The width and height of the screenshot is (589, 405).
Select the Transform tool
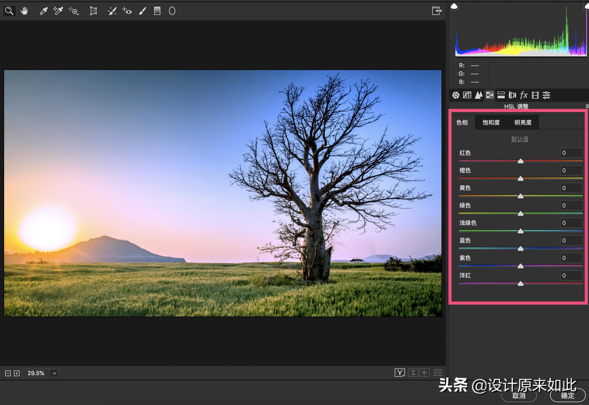[x=93, y=11]
